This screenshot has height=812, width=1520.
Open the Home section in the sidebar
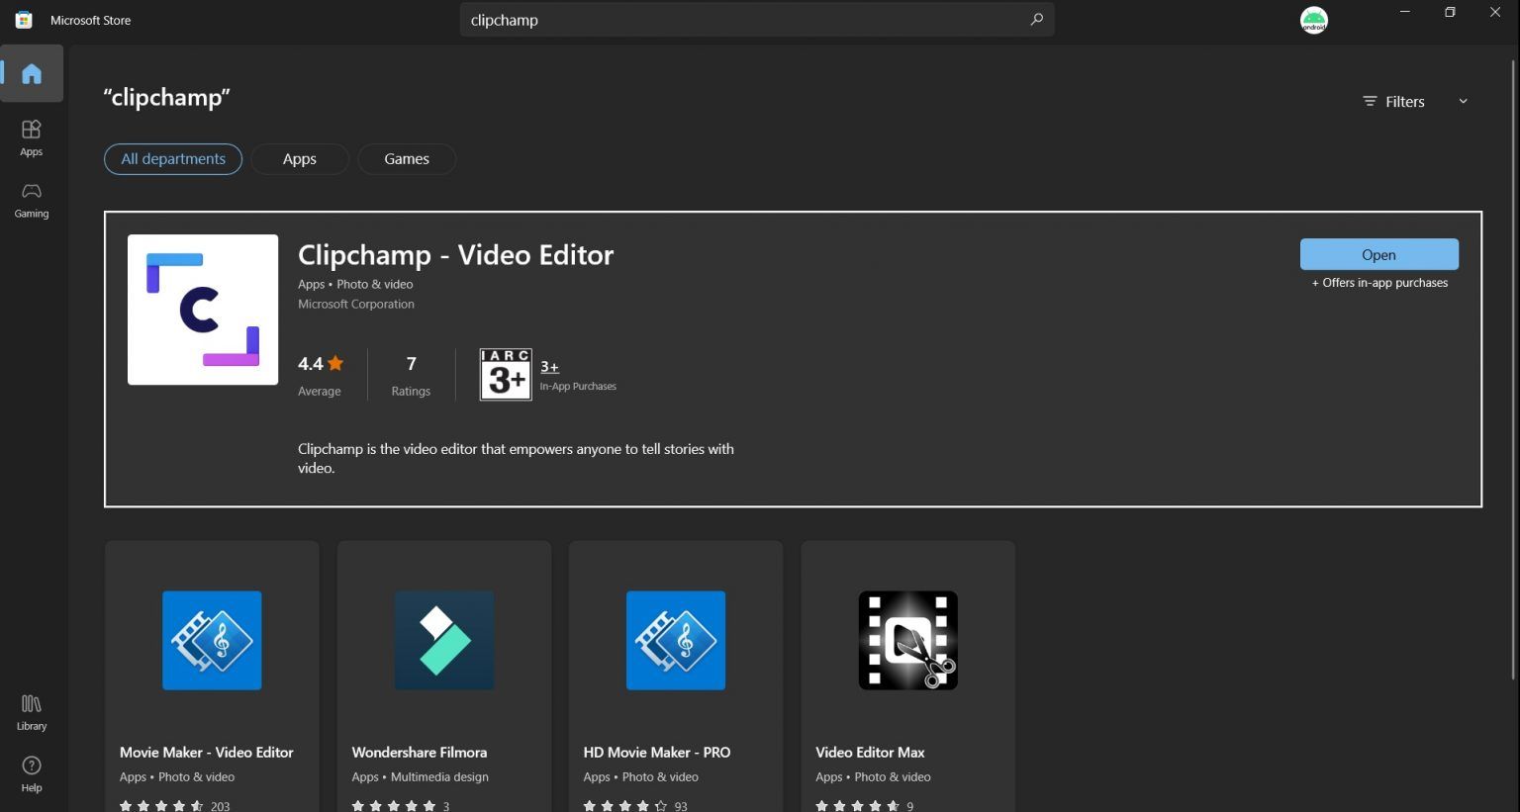point(31,72)
